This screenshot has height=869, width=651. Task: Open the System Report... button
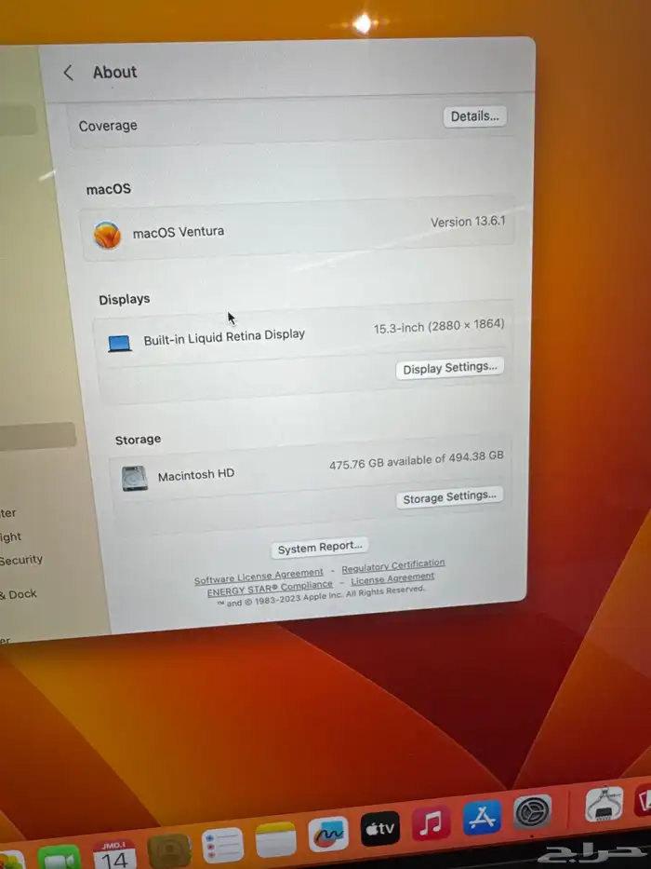(319, 548)
